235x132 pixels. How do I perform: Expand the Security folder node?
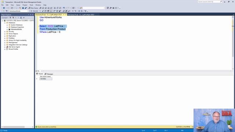[x=5, y=32]
